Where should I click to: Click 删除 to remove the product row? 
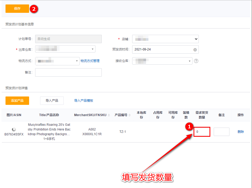click(x=240, y=132)
